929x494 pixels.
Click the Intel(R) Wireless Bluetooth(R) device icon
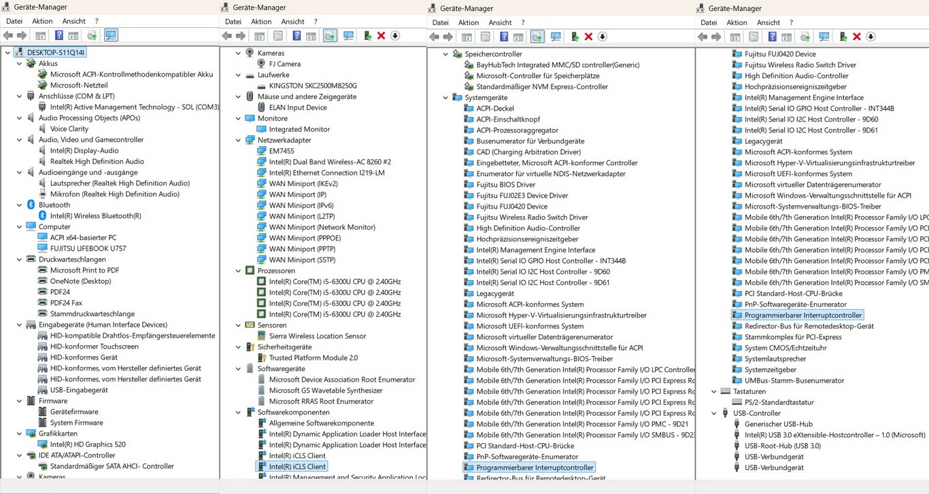pyautogui.click(x=42, y=216)
